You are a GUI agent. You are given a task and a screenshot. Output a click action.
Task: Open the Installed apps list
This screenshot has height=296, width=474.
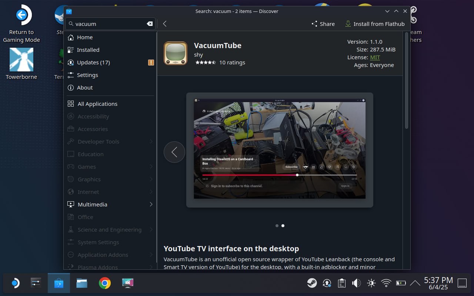coord(110,50)
